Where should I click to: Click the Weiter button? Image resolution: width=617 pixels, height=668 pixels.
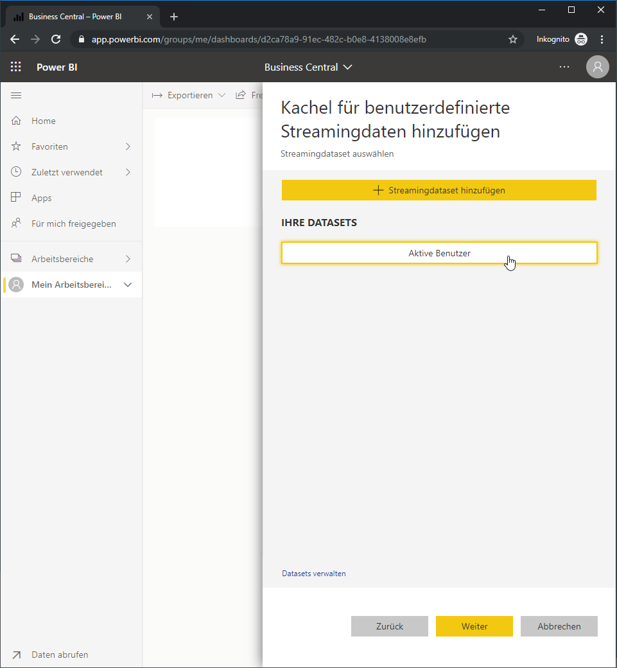coord(474,626)
